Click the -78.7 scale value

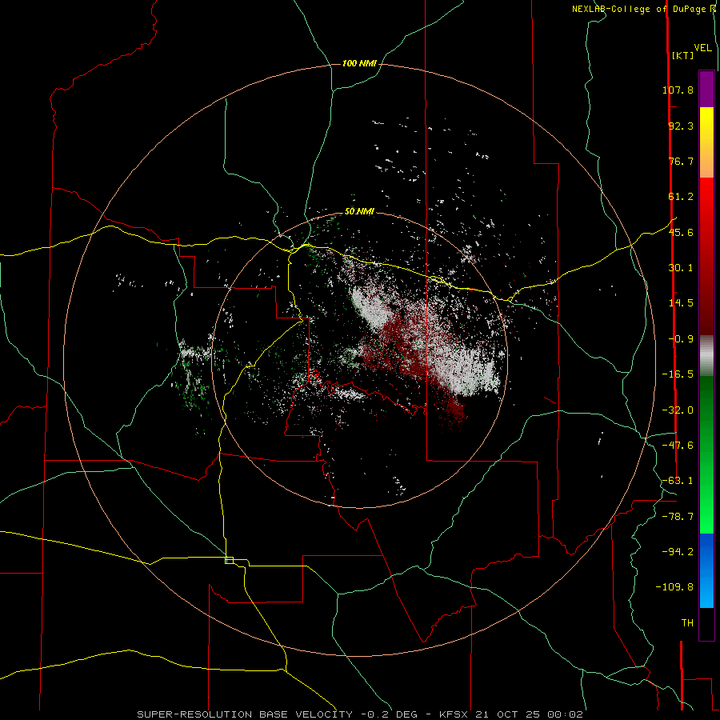coord(678,517)
